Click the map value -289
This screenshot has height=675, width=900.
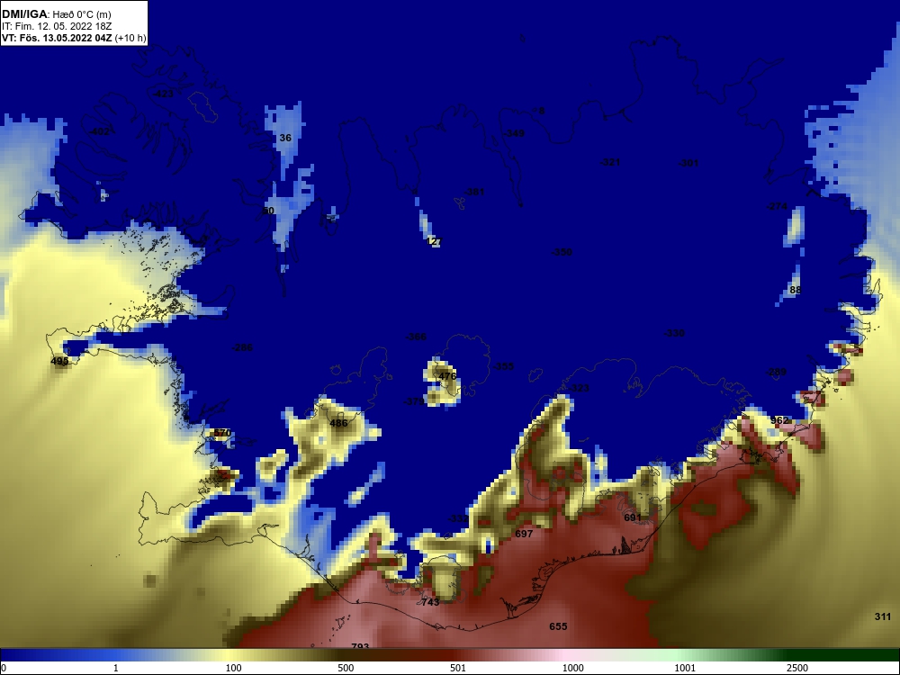[x=776, y=372]
